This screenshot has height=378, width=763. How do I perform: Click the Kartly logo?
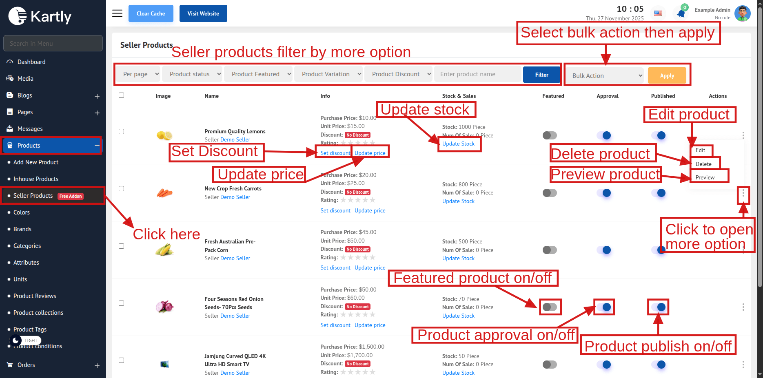[x=40, y=16]
